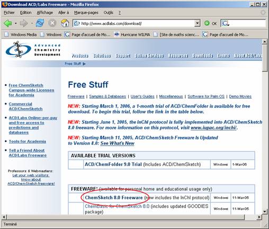This screenshot has width=269, height=229.
Task: Expand the address bar history dropdown
Action: [x=197, y=23]
